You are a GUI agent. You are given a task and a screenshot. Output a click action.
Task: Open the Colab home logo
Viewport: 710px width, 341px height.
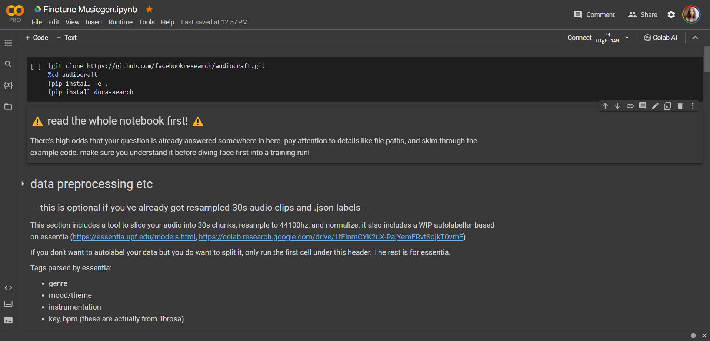pos(15,14)
